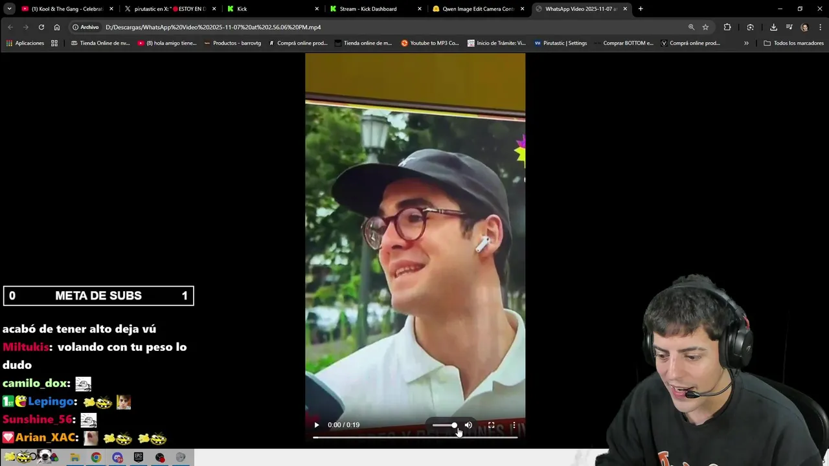
Task: Open the Comprar BOTTOM e... bookmark
Action: pos(623,43)
